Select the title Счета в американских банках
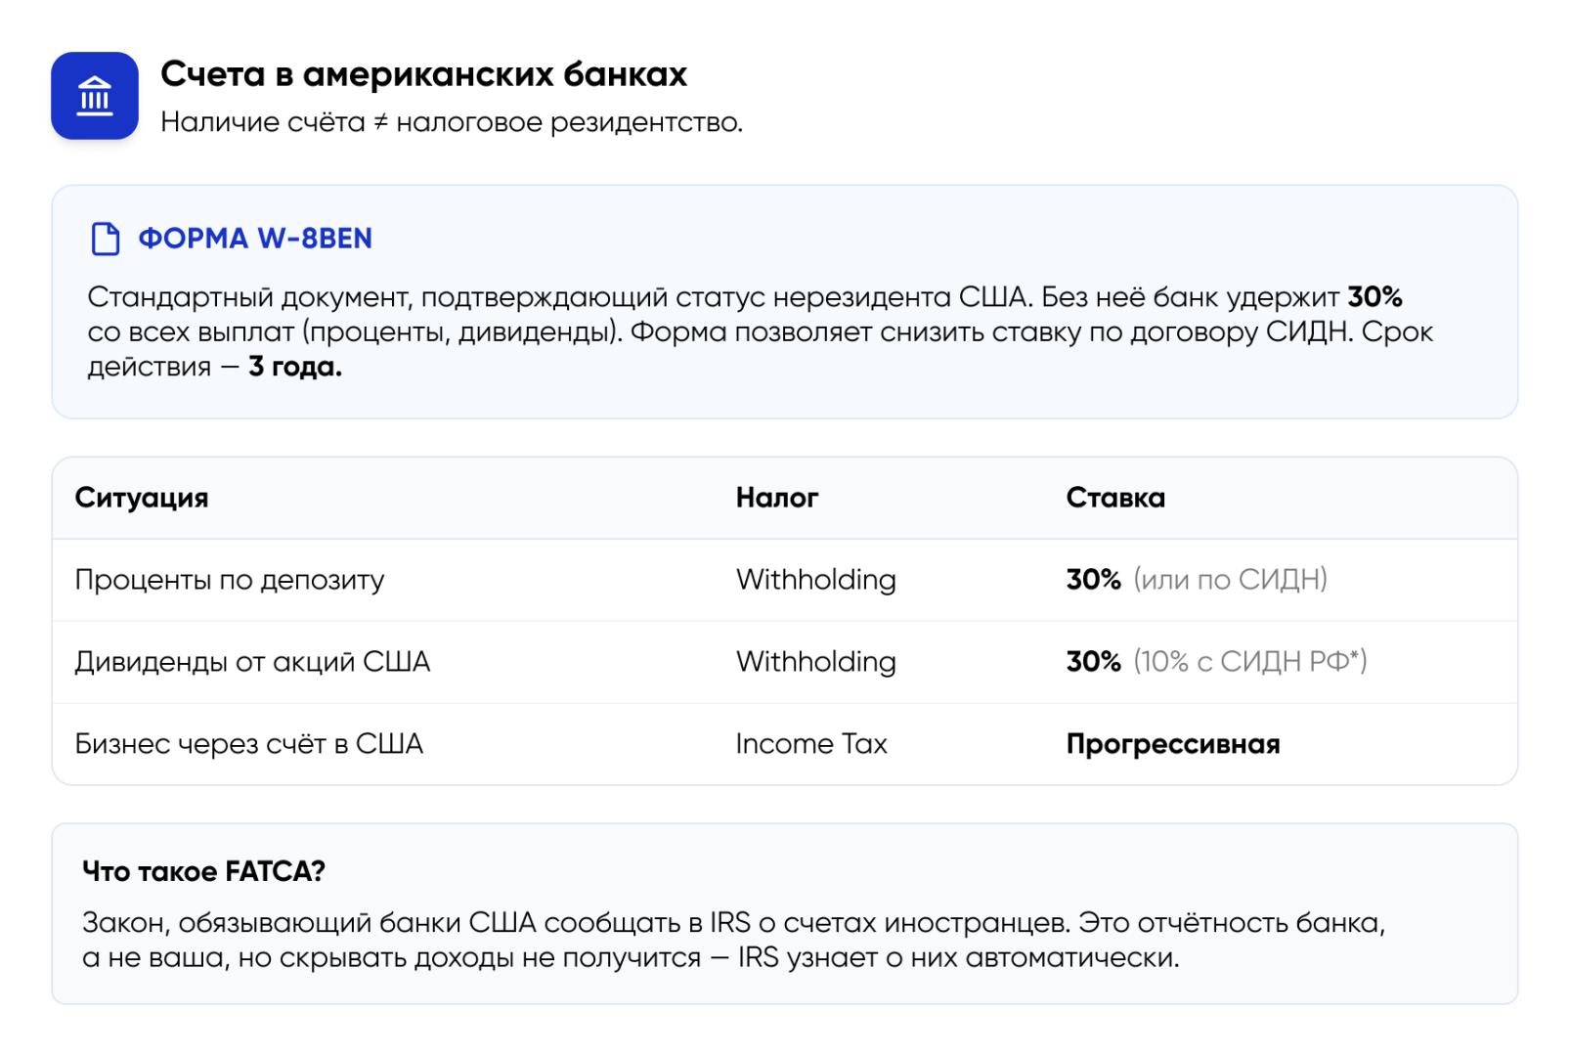 (x=423, y=74)
